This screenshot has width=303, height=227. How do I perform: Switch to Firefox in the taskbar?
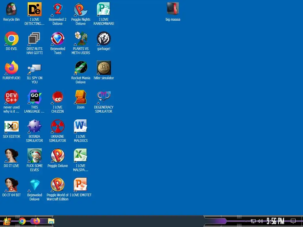pos(36,221)
